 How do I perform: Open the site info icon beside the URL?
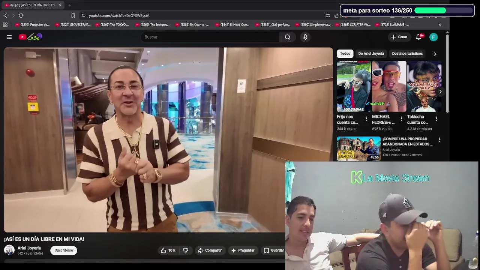83,15
